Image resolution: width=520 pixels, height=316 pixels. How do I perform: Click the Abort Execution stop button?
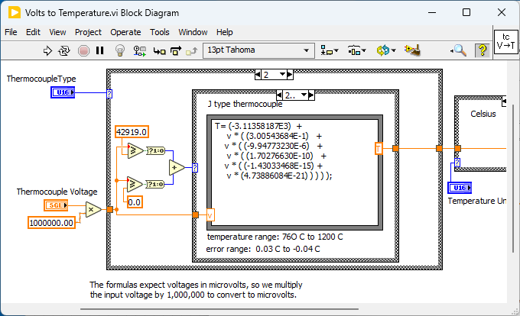pyautogui.click(x=83, y=50)
